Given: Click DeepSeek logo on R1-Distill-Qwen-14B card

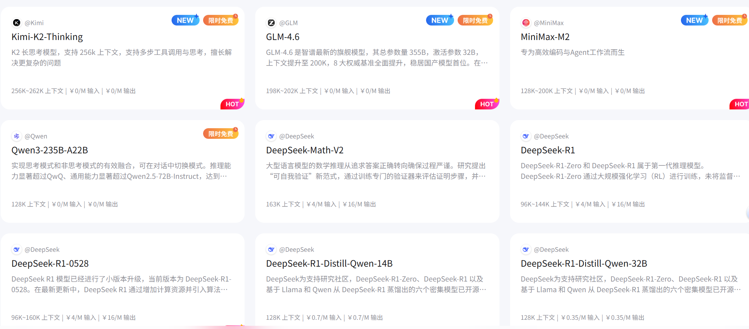Looking at the screenshot, I should [x=271, y=249].
